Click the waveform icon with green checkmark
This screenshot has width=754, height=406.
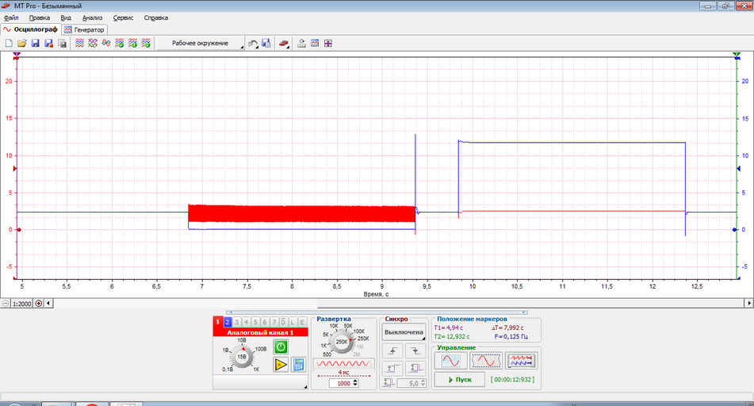point(119,44)
